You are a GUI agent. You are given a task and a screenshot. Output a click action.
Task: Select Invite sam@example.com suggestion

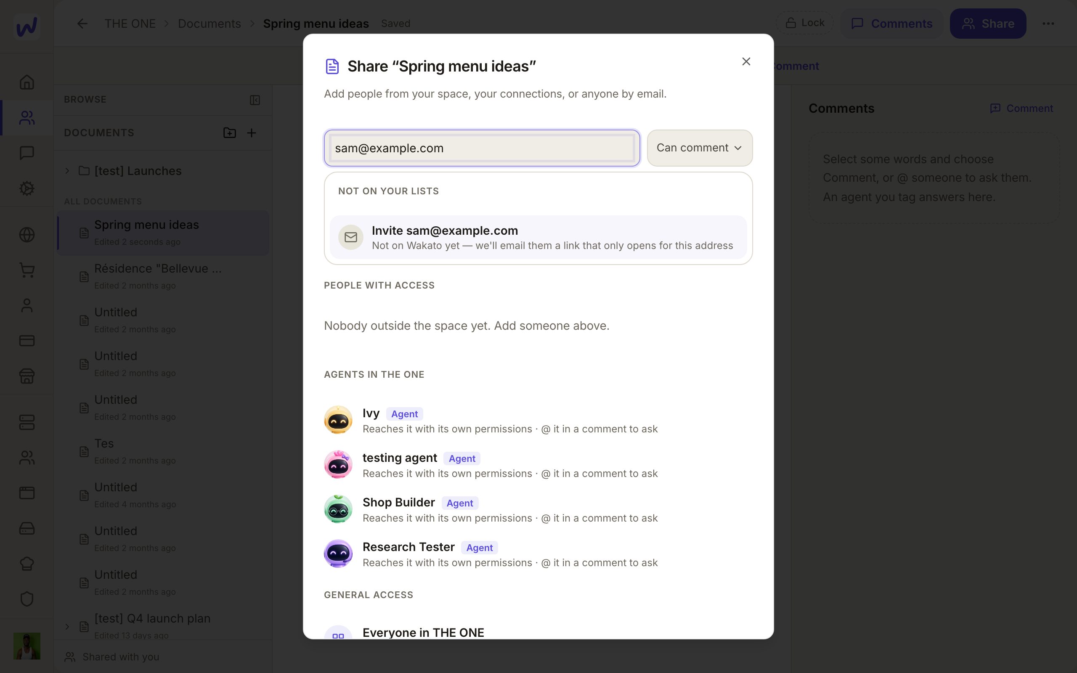538,237
